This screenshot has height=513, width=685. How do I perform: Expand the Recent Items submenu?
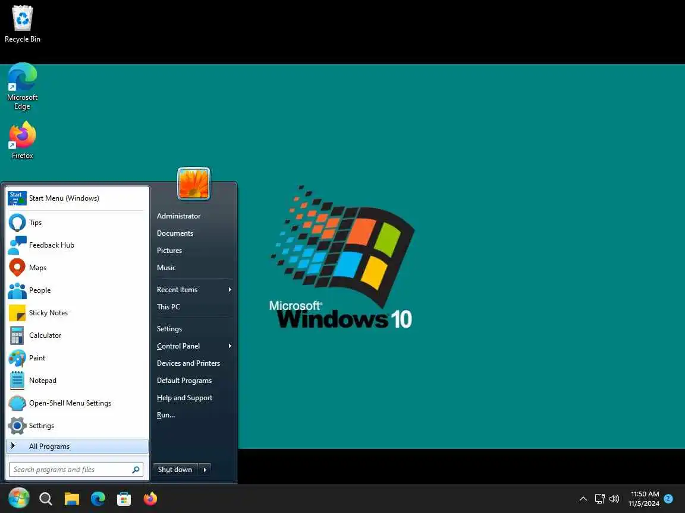pyautogui.click(x=193, y=290)
